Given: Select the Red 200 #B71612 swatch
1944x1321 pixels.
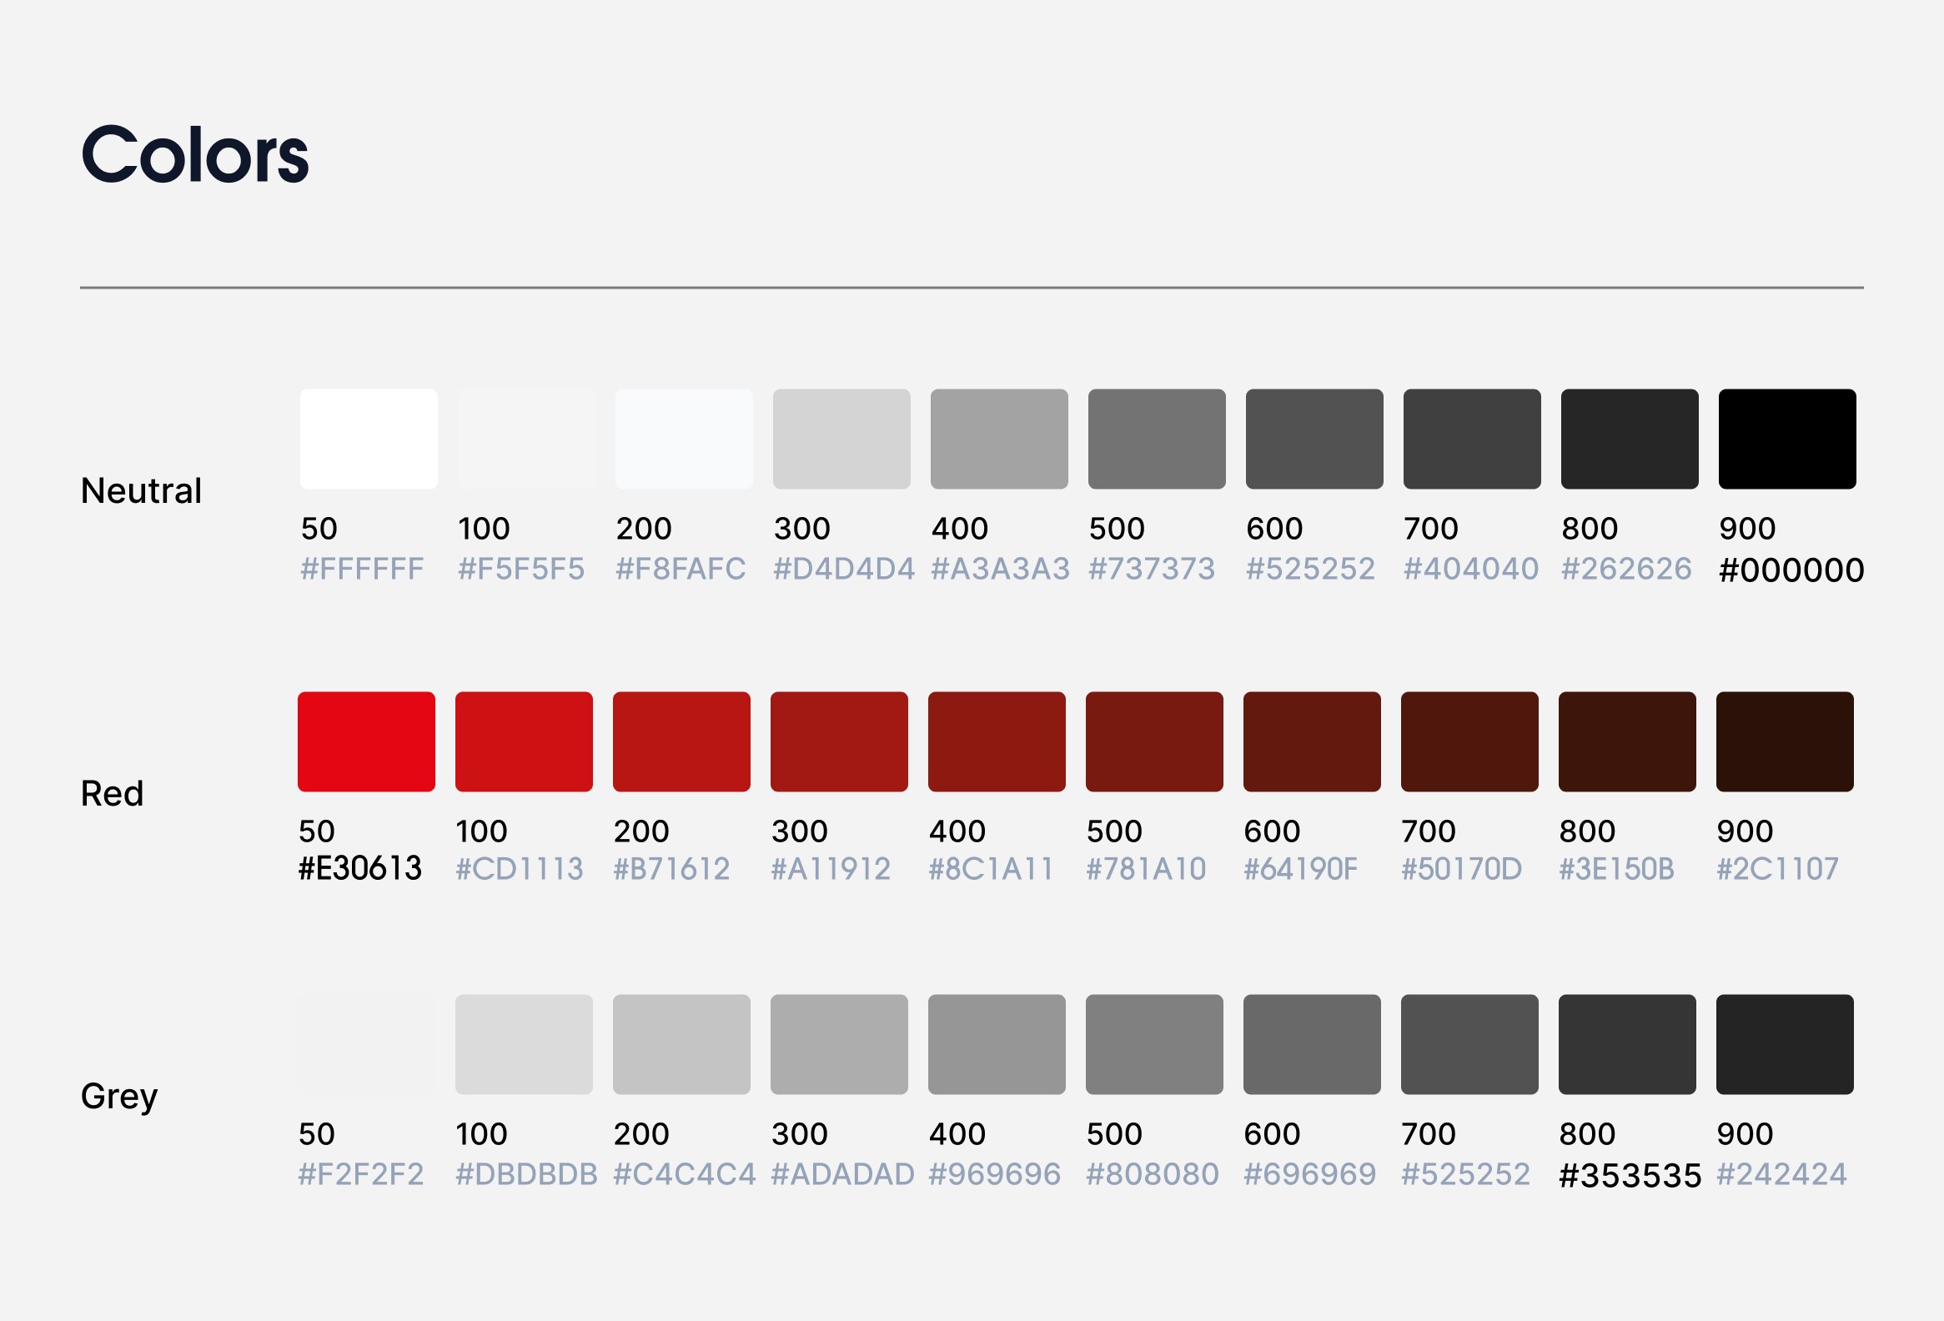Looking at the screenshot, I should [x=681, y=741].
